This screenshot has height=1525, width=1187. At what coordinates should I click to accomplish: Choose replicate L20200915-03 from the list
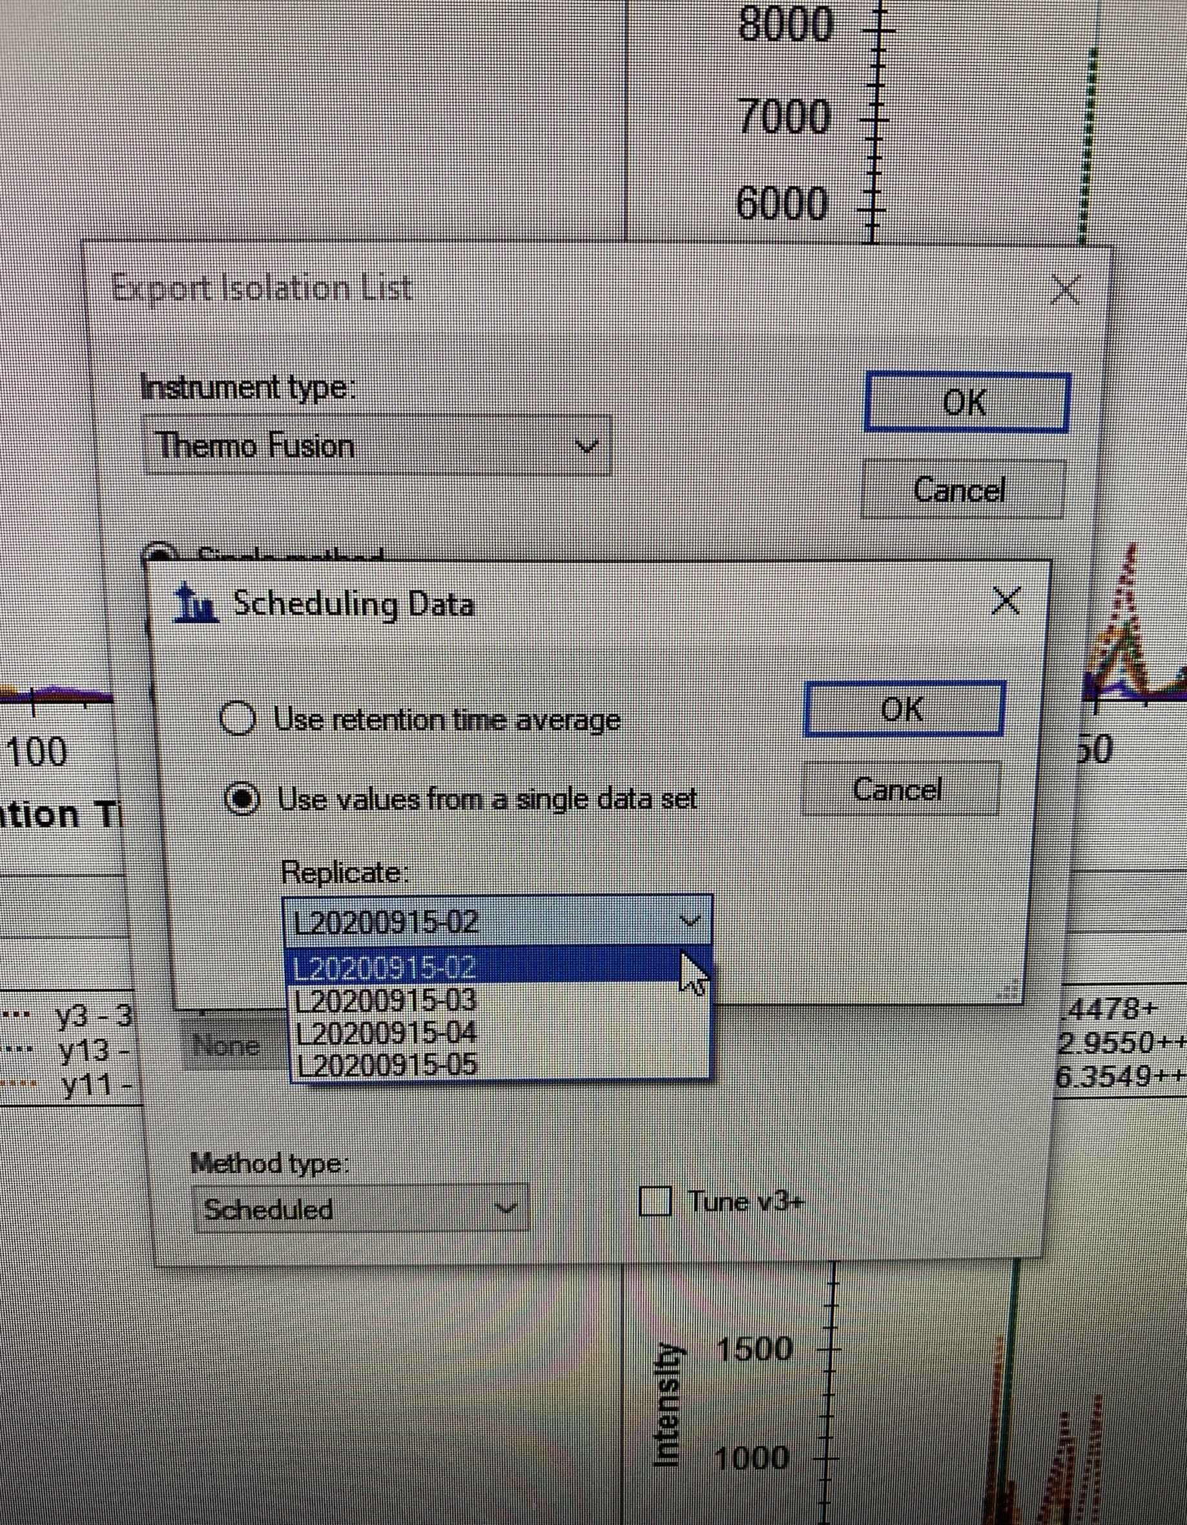click(x=386, y=1001)
